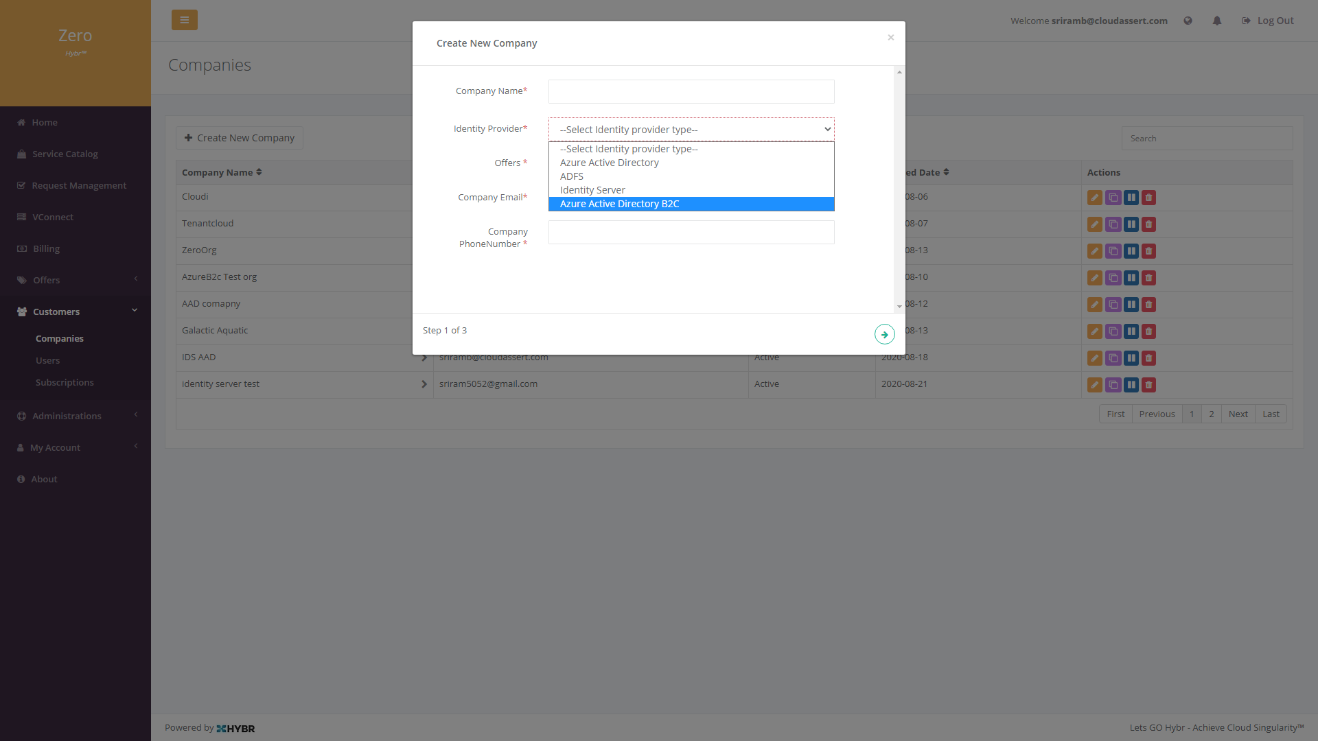
Task: Edit the AzureB2c Test org row
Action: point(1095,278)
